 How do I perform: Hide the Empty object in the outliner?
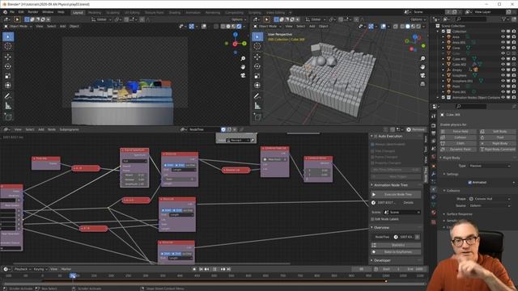(503, 70)
